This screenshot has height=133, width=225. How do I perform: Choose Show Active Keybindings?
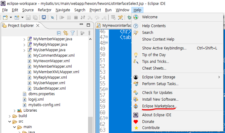click(177, 48)
